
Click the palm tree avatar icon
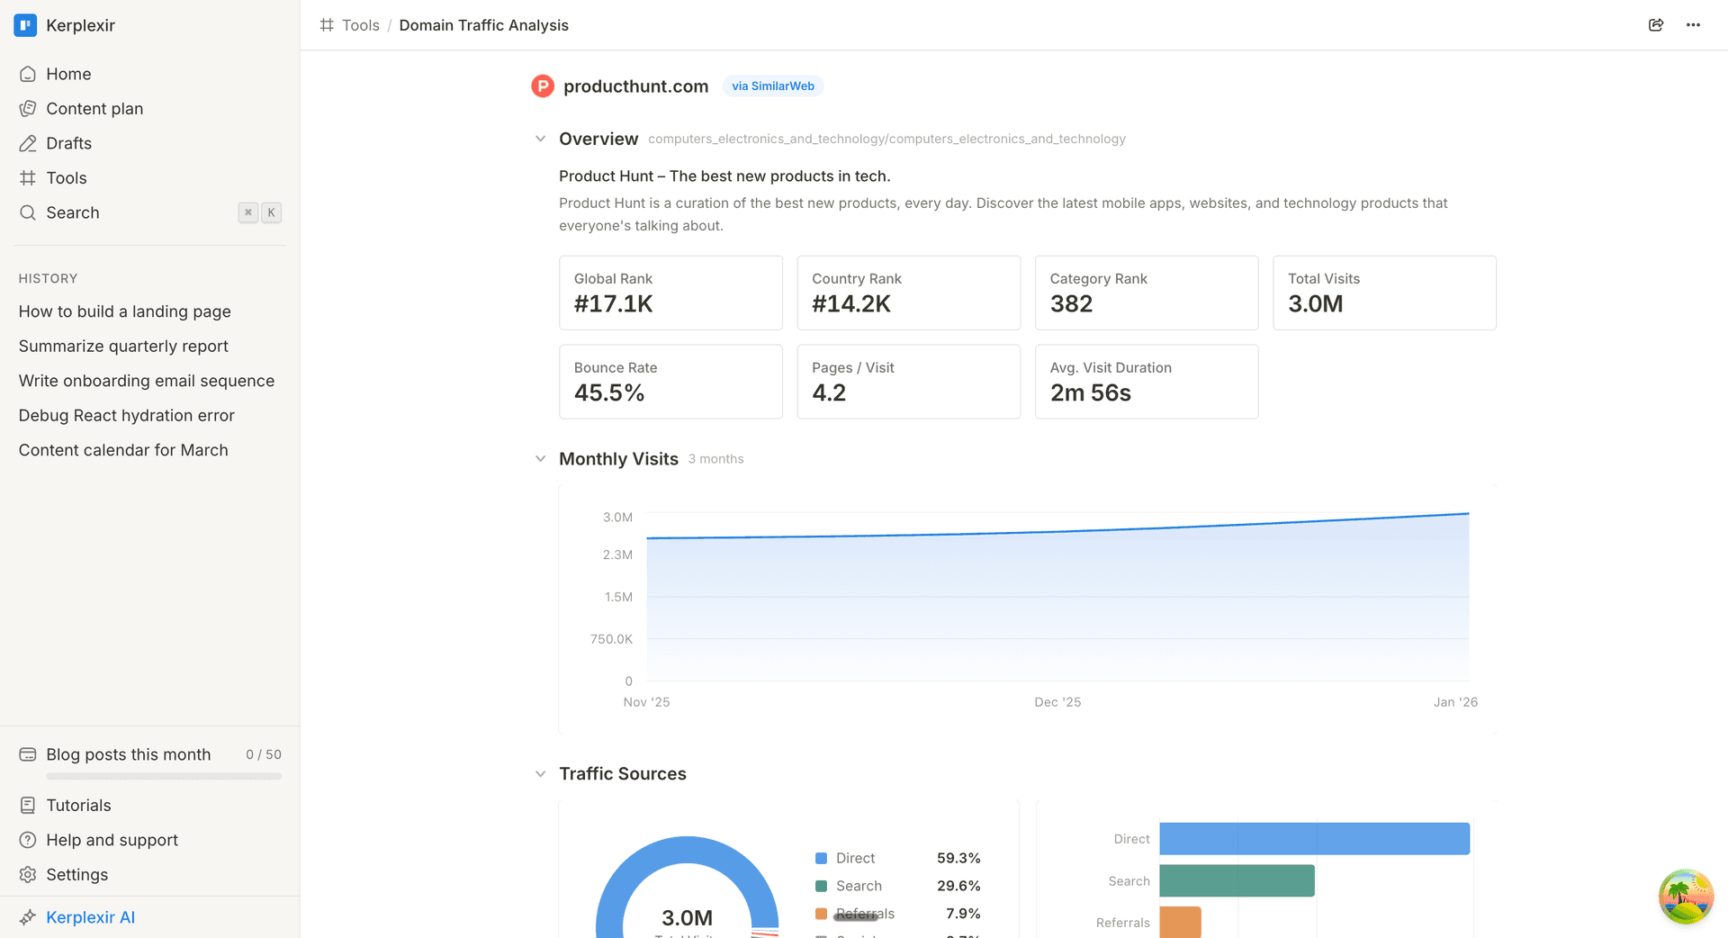tap(1685, 896)
